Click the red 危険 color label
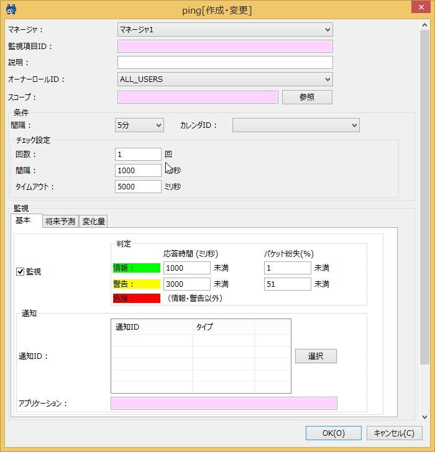435x452 pixels. coord(137,299)
